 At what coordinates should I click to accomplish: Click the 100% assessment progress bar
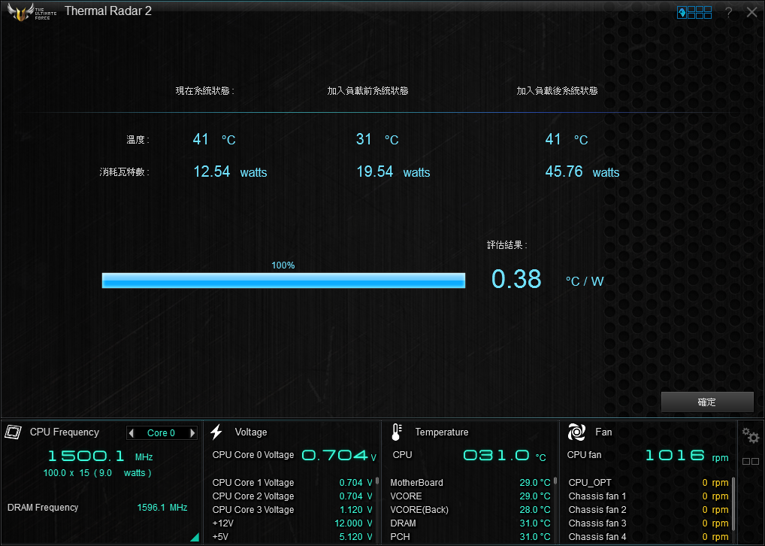click(x=283, y=281)
